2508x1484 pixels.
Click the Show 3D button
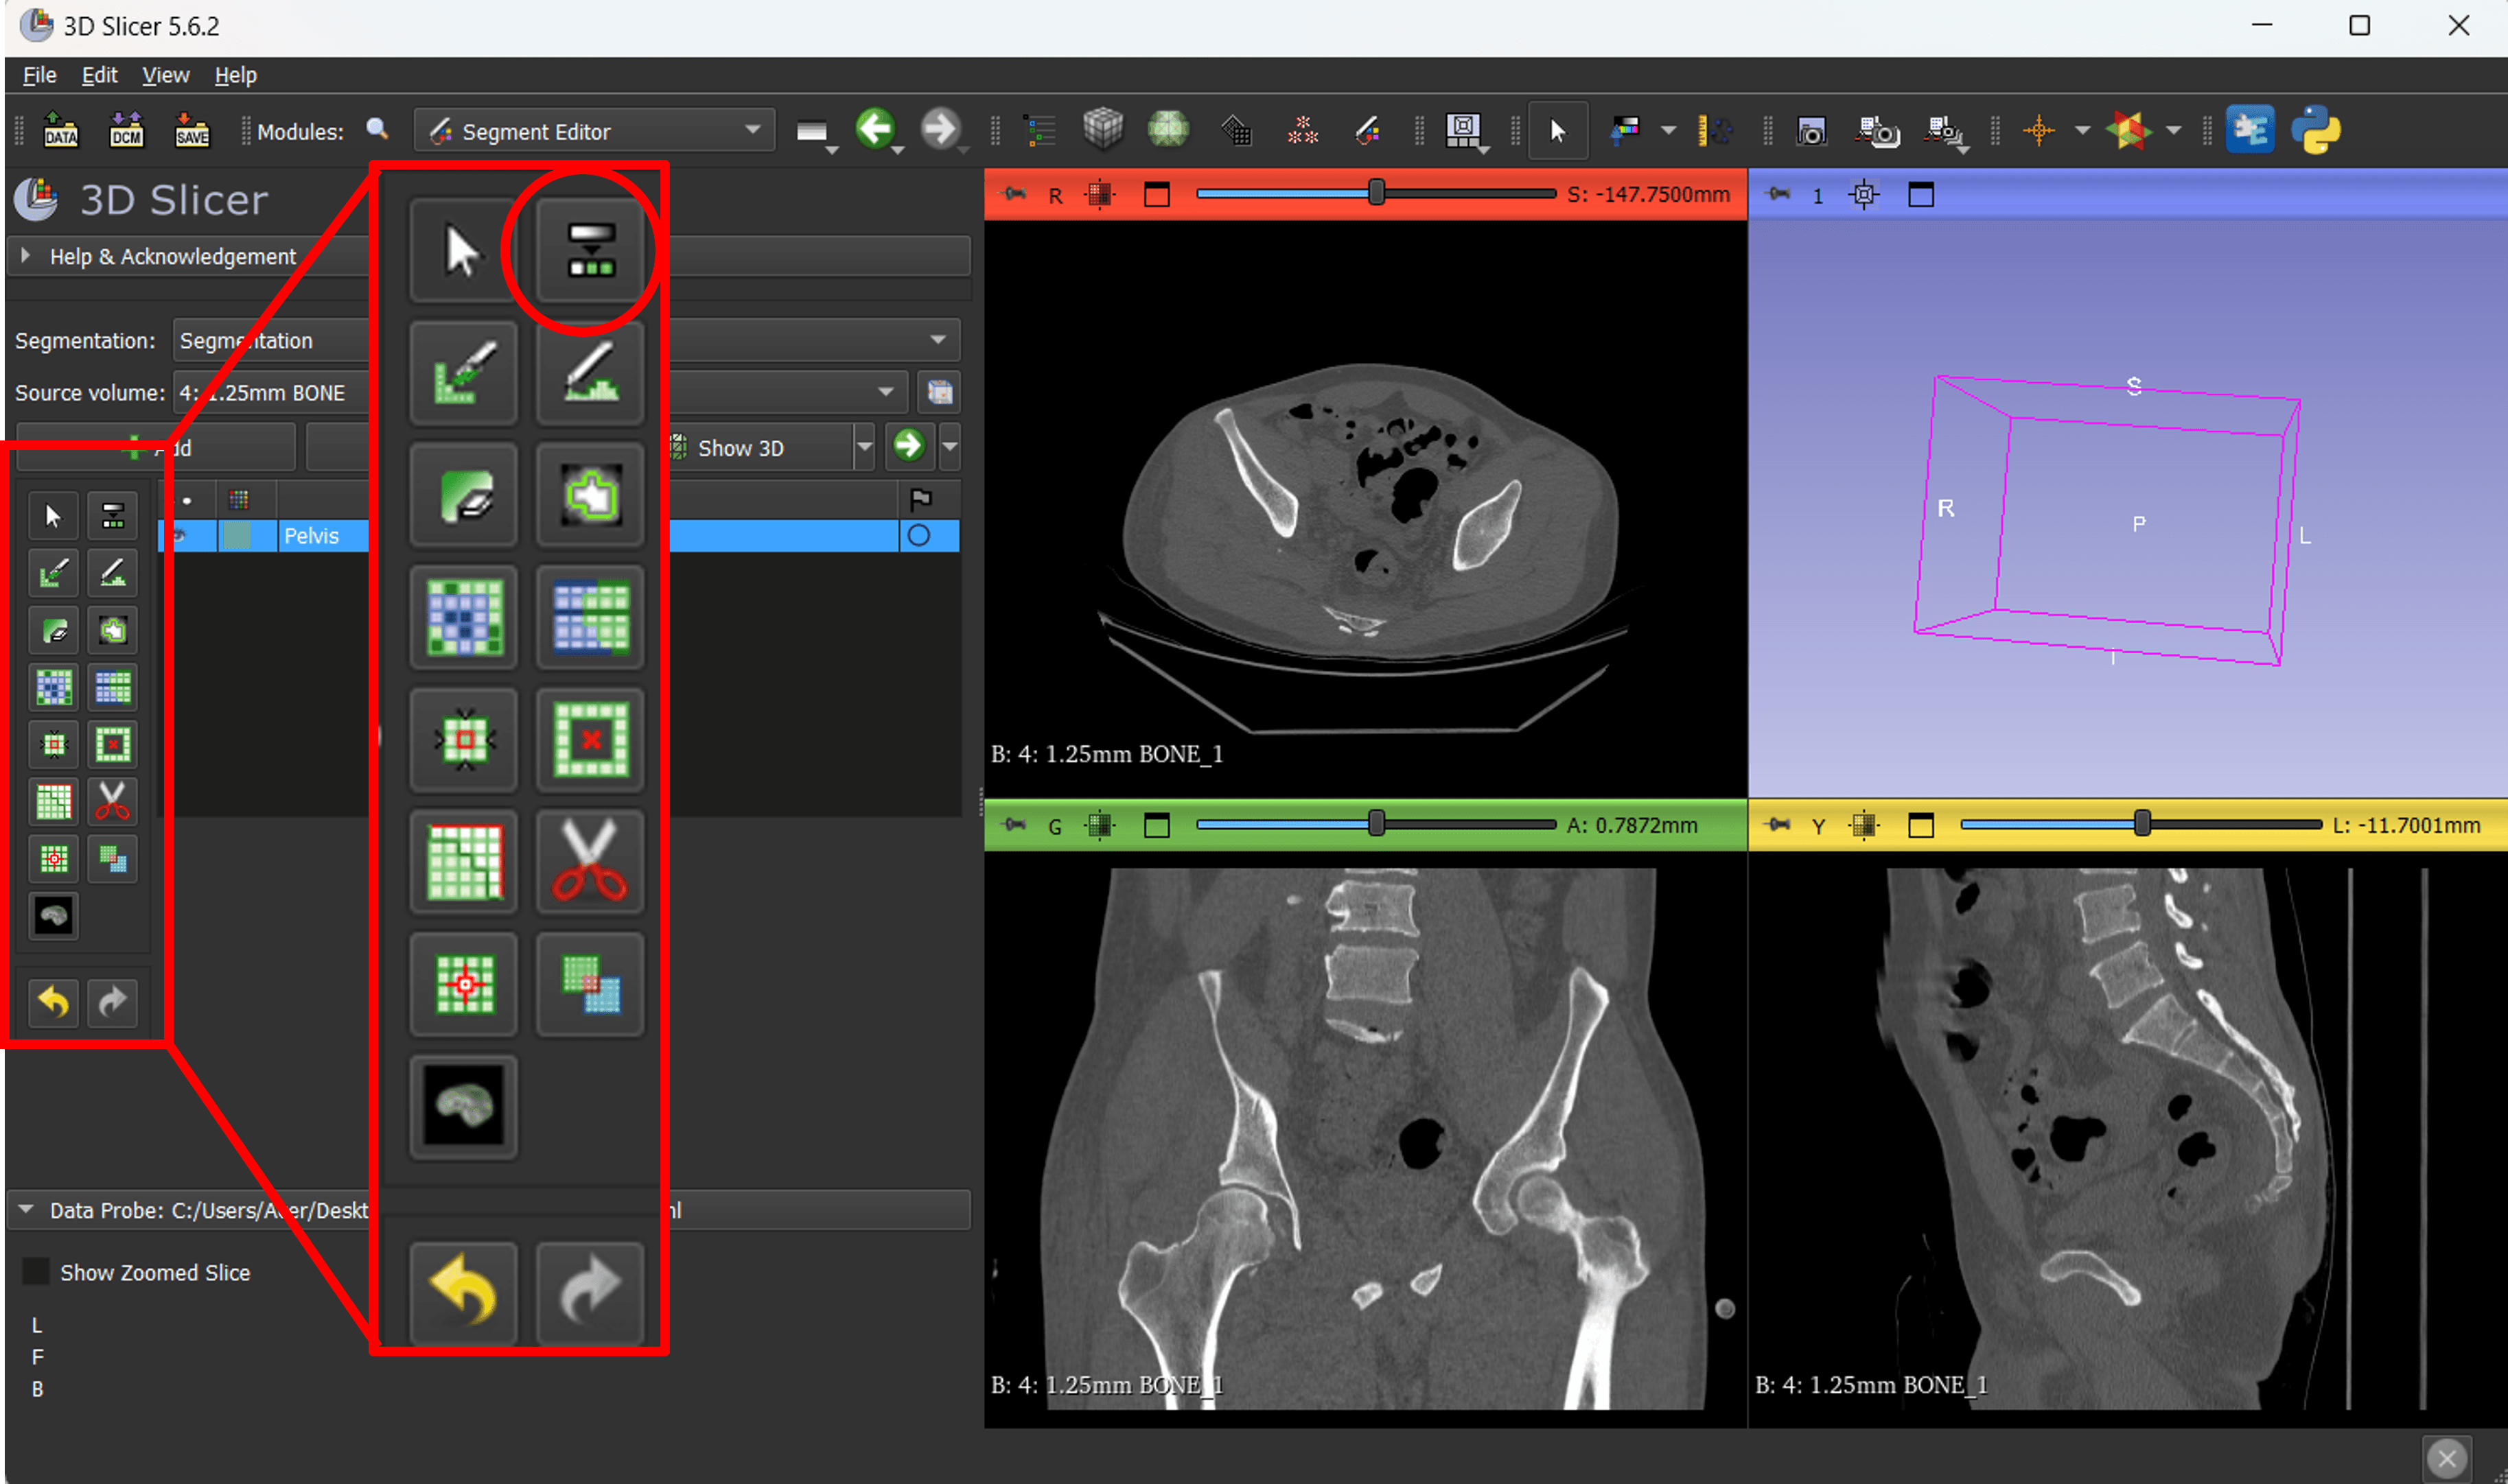(x=760, y=447)
